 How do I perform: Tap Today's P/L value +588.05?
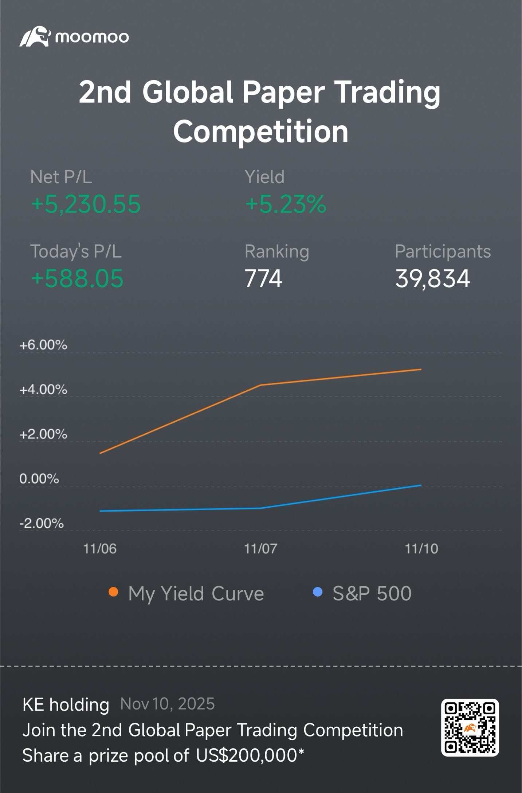coord(77,278)
